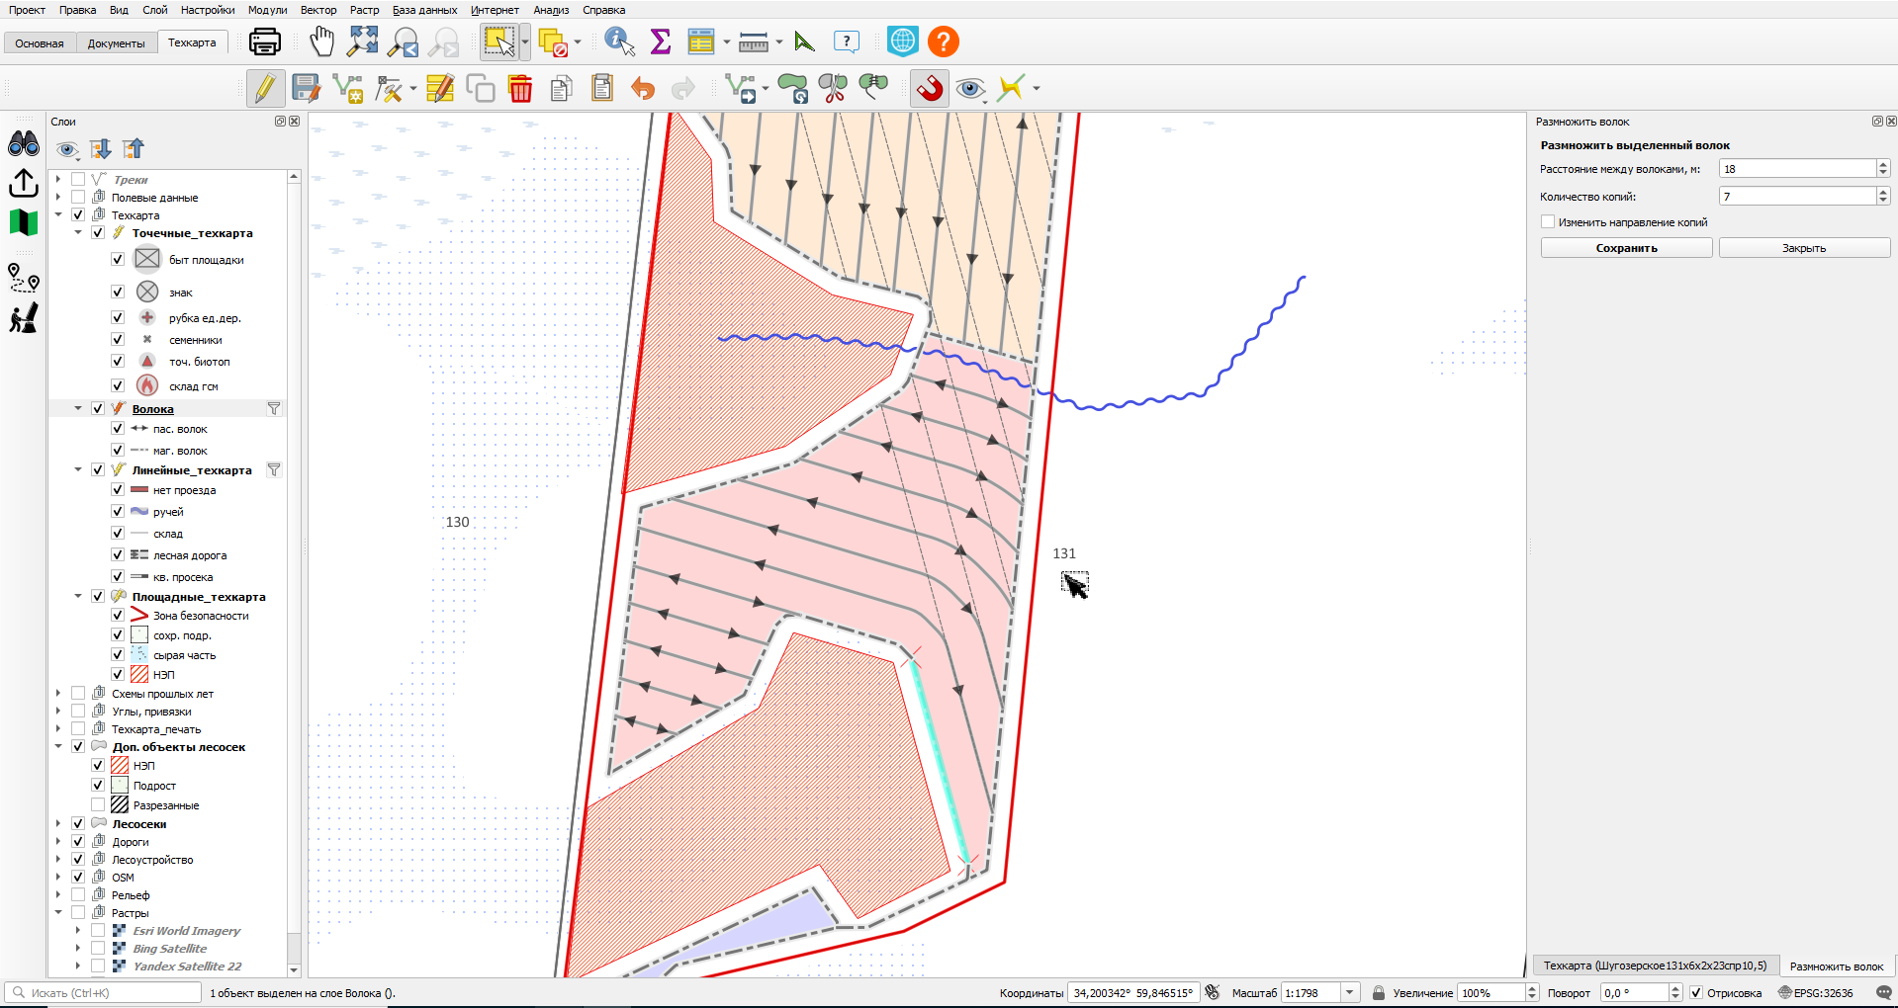
Task: Toggle editing with the pencil icon
Action: pos(265,88)
